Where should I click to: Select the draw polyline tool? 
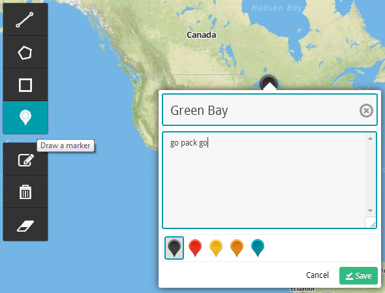pos(25,20)
